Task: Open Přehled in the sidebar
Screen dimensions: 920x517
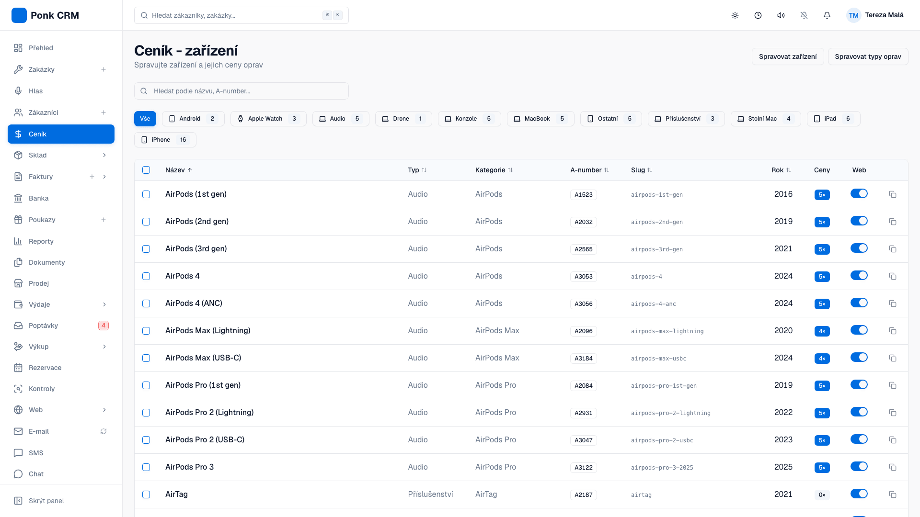Action: [61, 48]
